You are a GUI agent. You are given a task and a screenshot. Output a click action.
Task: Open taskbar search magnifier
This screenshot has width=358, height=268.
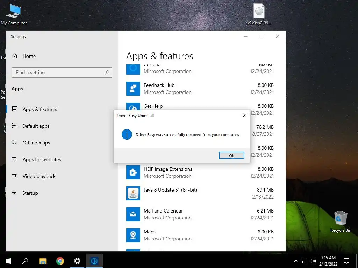[25, 261]
